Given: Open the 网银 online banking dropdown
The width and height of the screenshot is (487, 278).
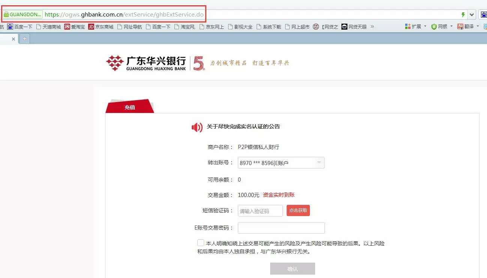Looking at the screenshot, I should (442, 27).
